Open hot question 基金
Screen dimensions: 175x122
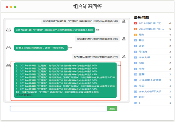click(142, 40)
